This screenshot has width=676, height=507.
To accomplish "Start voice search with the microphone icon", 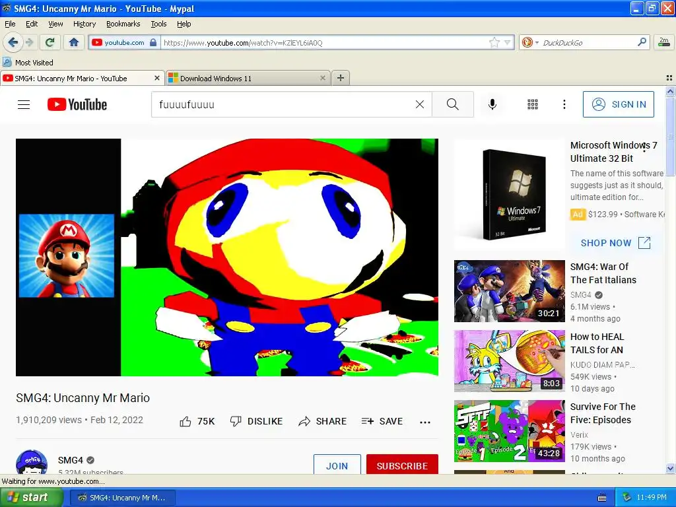I will point(492,104).
